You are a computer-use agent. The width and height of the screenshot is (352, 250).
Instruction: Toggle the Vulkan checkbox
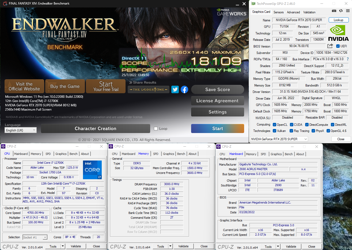tap(274, 131)
